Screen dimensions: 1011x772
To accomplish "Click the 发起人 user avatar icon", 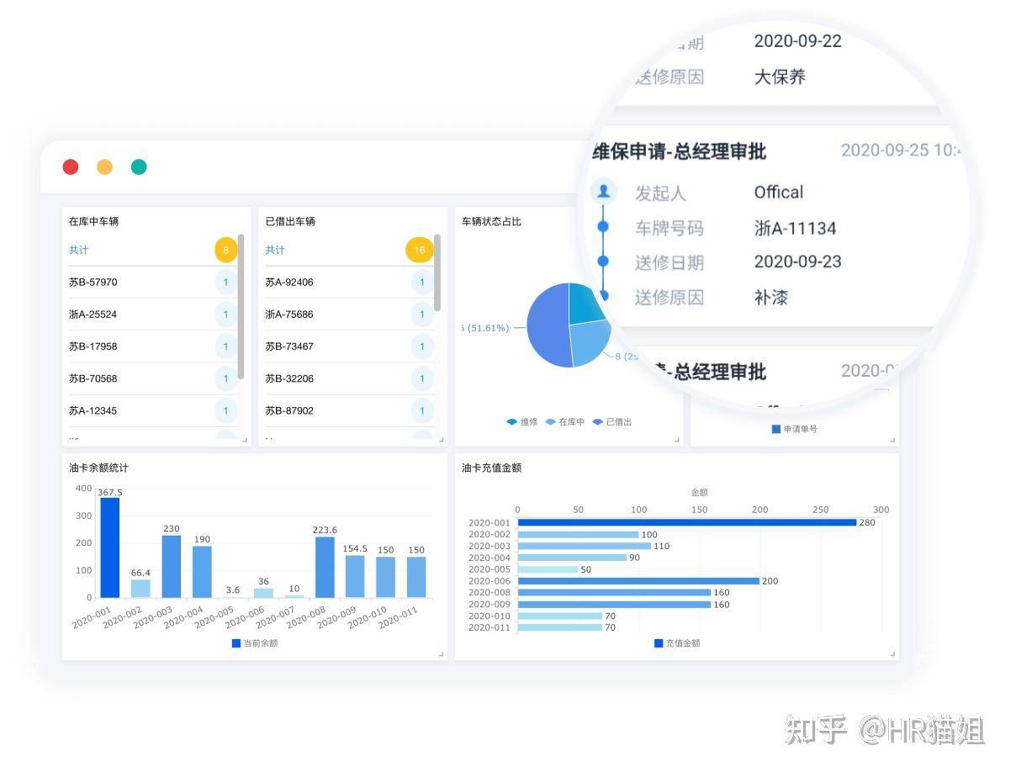I will pyautogui.click(x=603, y=192).
